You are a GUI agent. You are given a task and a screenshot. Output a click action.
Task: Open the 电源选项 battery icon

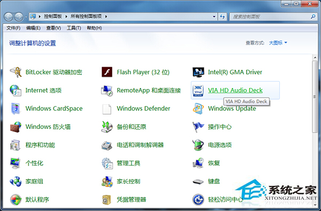[x=198, y=145]
